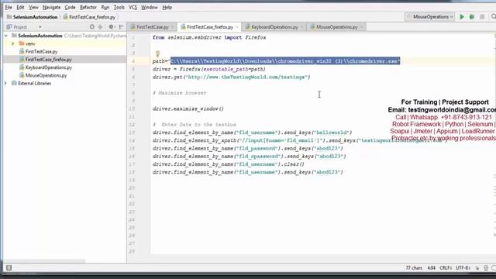This screenshot has height=279, width=496.
Task: Click the tool windows toggle in bottom-left corner
Action: pyautogui.click(x=9, y=268)
